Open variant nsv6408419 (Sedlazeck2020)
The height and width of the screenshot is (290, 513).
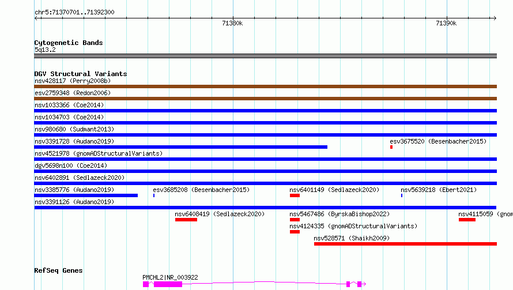(x=220, y=214)
